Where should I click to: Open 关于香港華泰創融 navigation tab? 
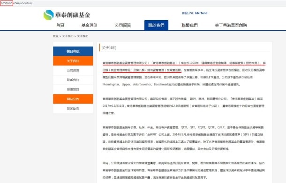231,25
